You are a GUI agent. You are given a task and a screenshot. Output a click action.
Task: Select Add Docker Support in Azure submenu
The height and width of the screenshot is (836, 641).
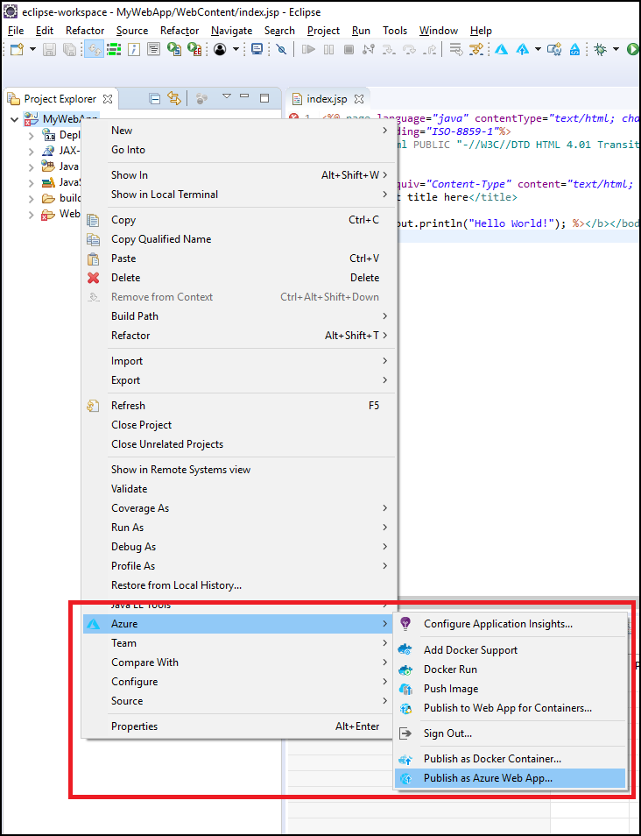click(x=510, y=650)
